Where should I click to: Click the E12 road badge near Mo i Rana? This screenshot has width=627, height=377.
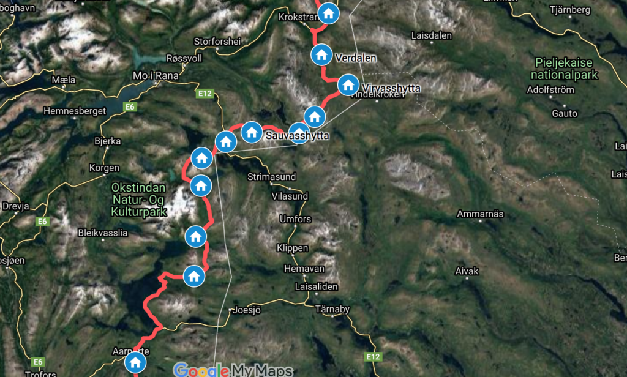click(205, 94)
